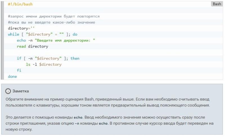Click the 'then' keyword
The height and width of the screenshot is (137, 225).
75,58
